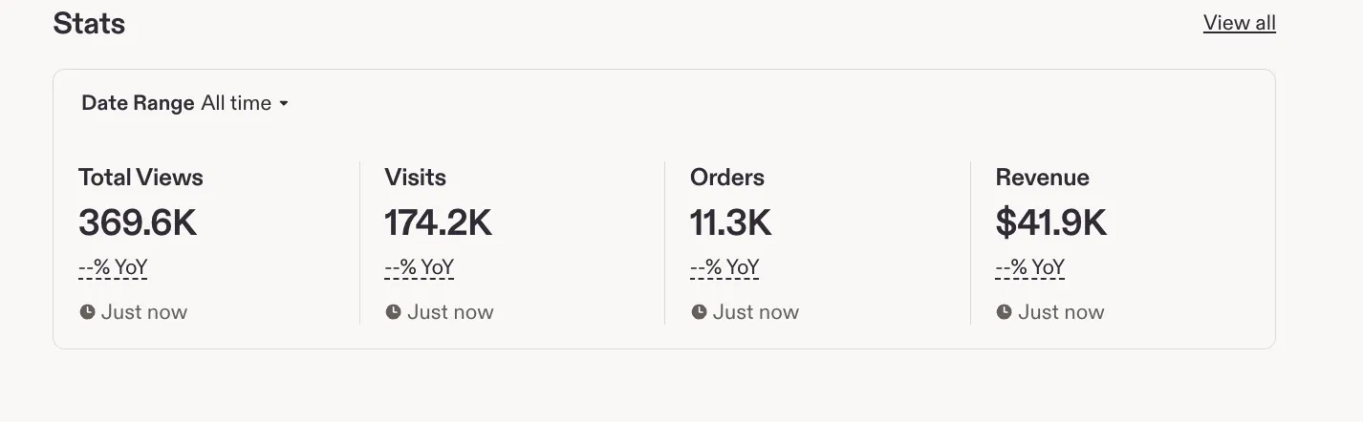Click the Visits YoY percentage
The width and height of the screenshot is (1363, 422).
419,267
